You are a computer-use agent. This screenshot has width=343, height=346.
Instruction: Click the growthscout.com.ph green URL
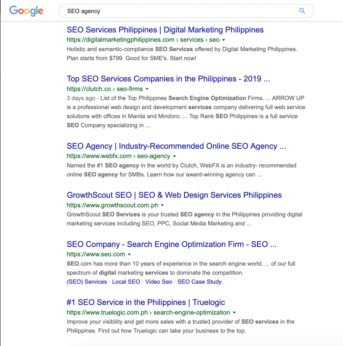click(112, 205)
